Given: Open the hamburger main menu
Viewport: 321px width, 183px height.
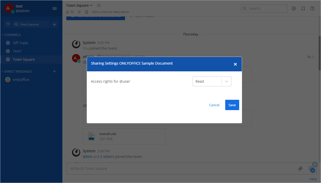Looking at the screenshot, I should pyautogui.click(x=55, y=9).
